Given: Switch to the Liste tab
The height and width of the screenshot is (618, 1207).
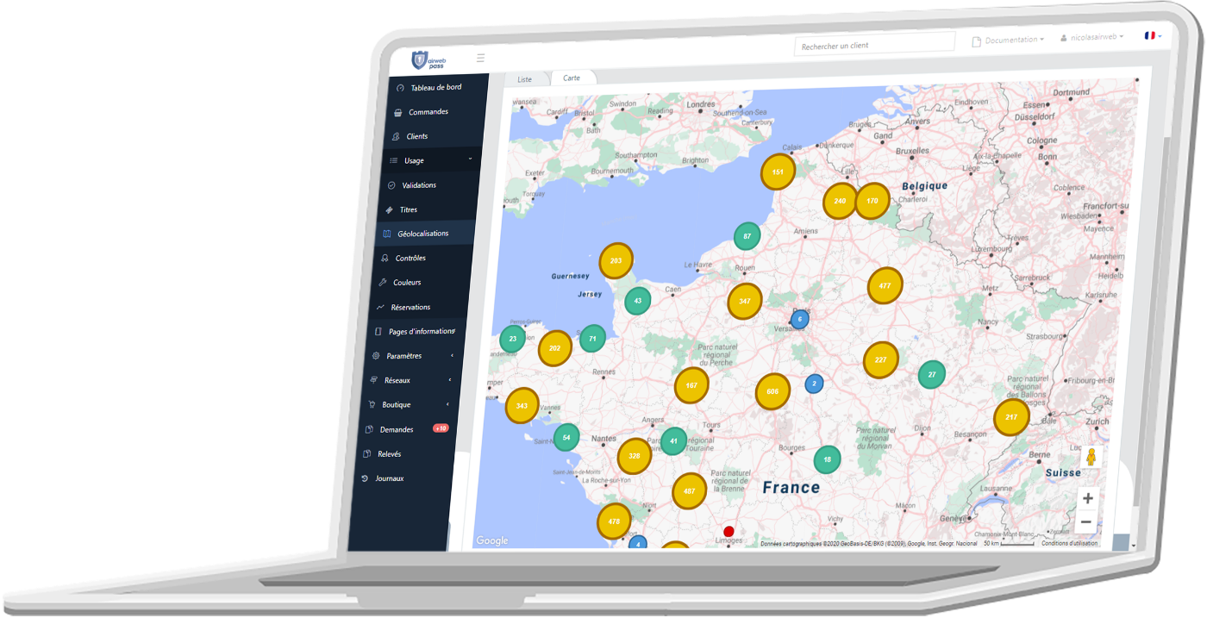Looking at the screenshot, I should (524, 78).
